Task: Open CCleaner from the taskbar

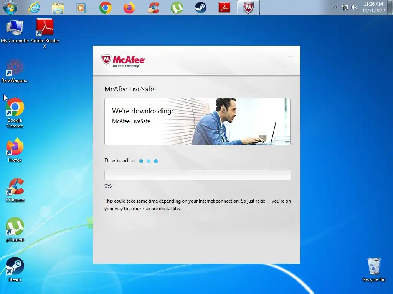Action: [x=153, y=8]
